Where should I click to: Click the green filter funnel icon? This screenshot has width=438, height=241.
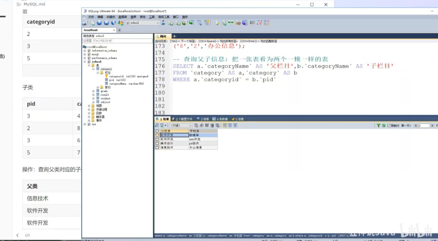(x=378, y=125)
